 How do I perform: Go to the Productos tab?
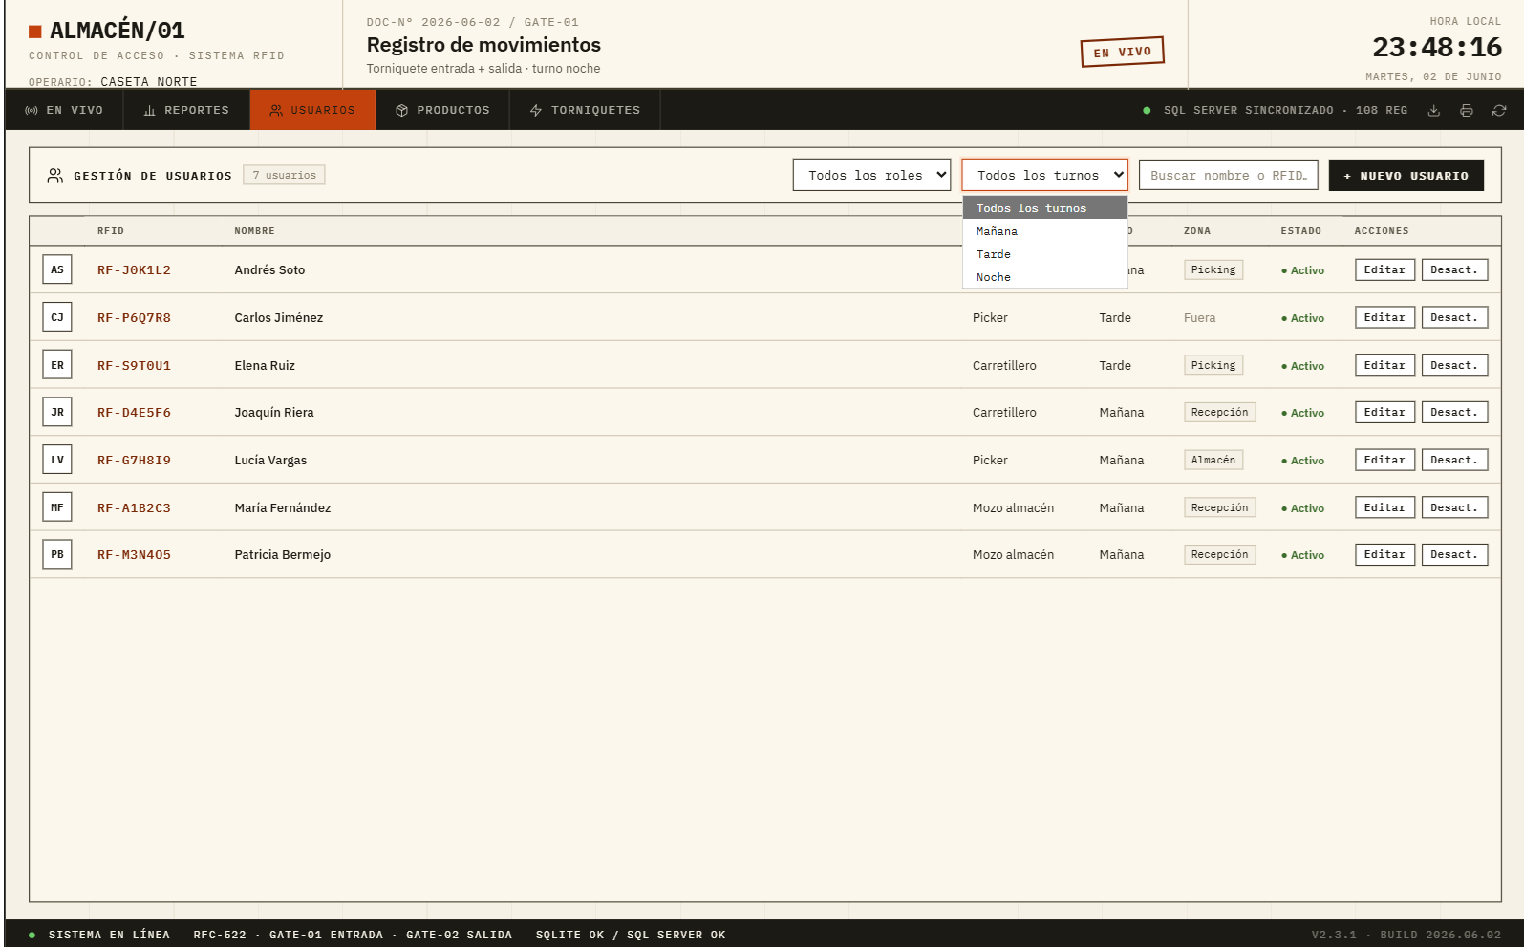[442, 110]
